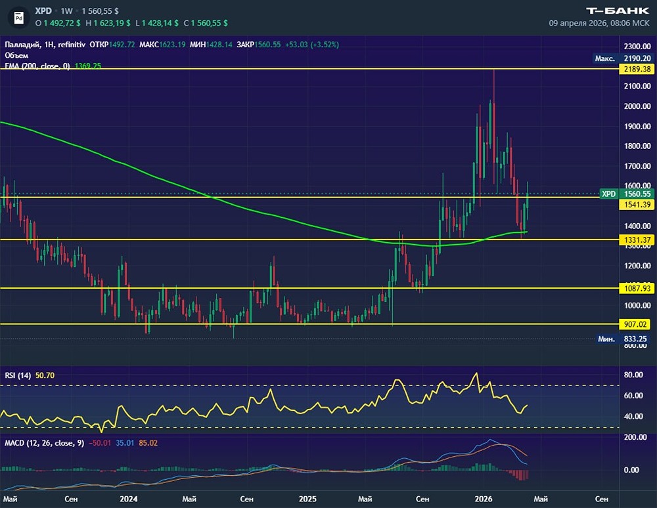The width and height of the screenshot is (657, 508).
Task: Toggle the Объем volume indicator legend
Action: 16,56
